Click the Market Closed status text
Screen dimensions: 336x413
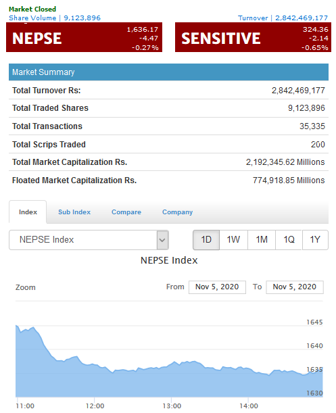pyautogui.click(x=32, y=9)
